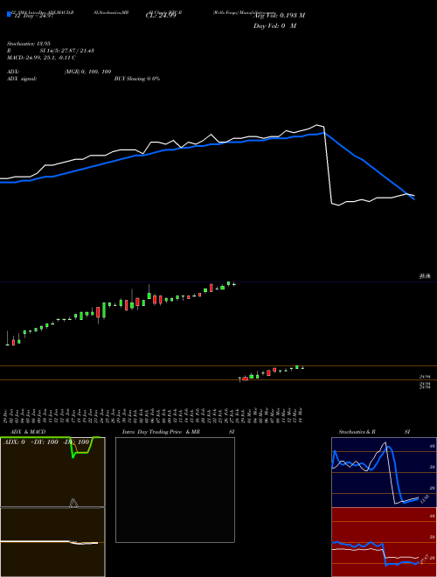Click the "Day Vol: 0 M" label
Screen dimensions: 437x577
coord(274,26)
